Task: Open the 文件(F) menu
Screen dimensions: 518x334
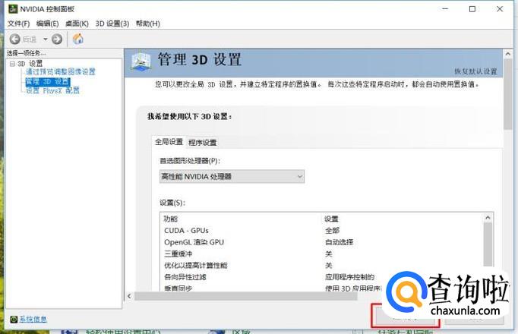Action: [18, 24]
